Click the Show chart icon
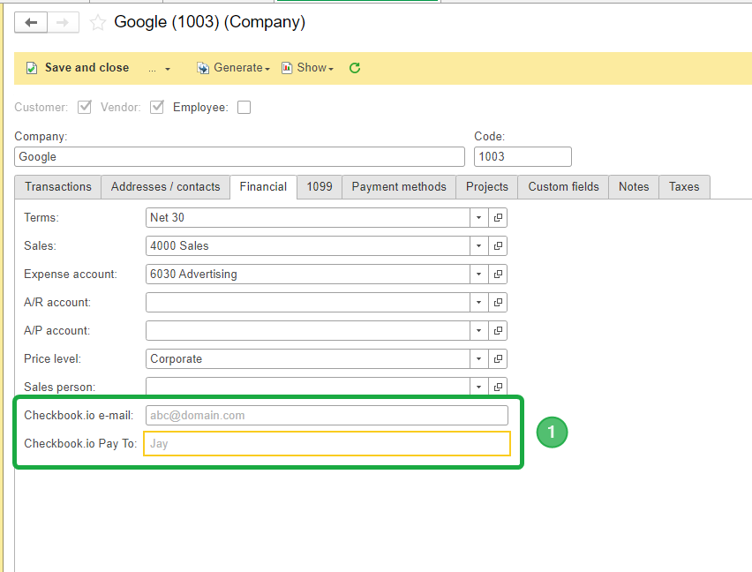Viewport: 752px width, 572px height. click(x=287, y=68)
